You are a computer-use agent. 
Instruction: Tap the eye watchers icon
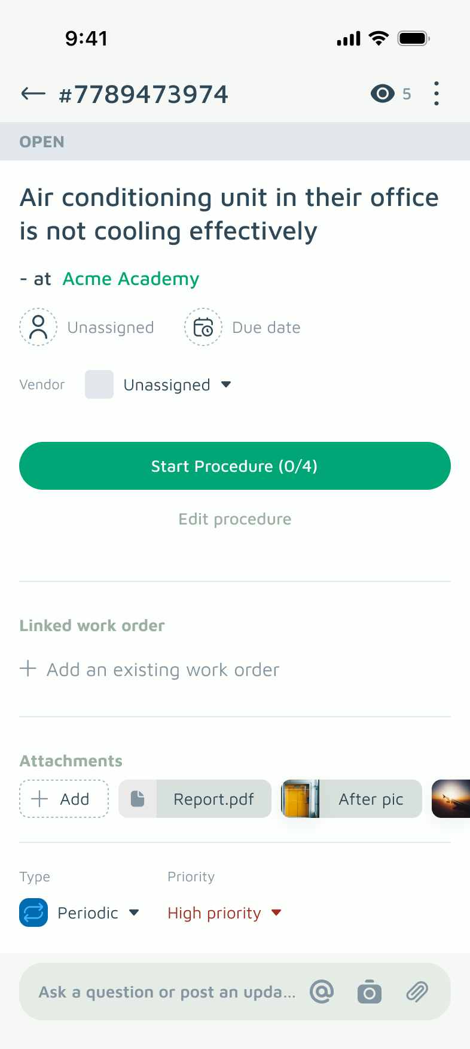[383, 93]
